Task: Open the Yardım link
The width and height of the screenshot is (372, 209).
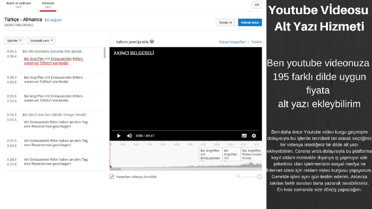Action: [x=256, y=42]
